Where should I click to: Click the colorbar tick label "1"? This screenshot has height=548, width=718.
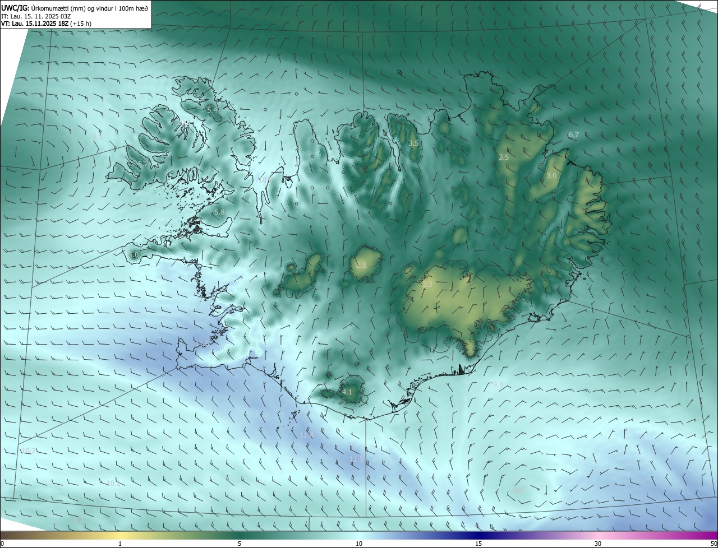pos(120,544)
